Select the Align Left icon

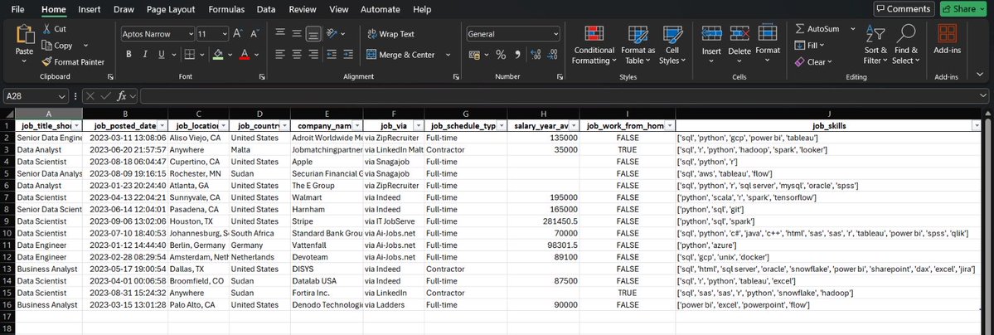click(x=280, y=55)
